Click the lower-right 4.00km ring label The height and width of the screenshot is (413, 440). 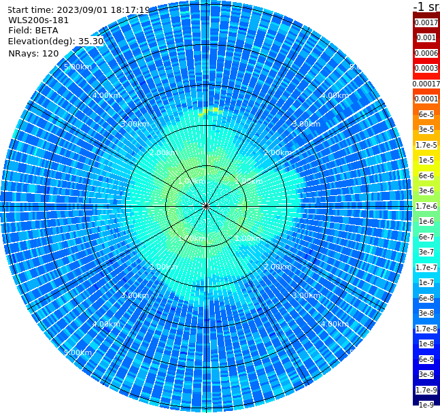[x=335, y=324]
